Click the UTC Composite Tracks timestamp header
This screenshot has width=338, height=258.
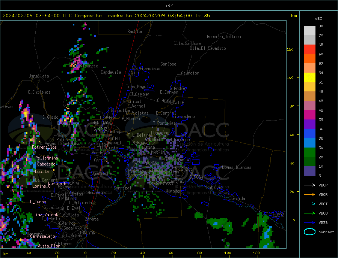(106, 16)
